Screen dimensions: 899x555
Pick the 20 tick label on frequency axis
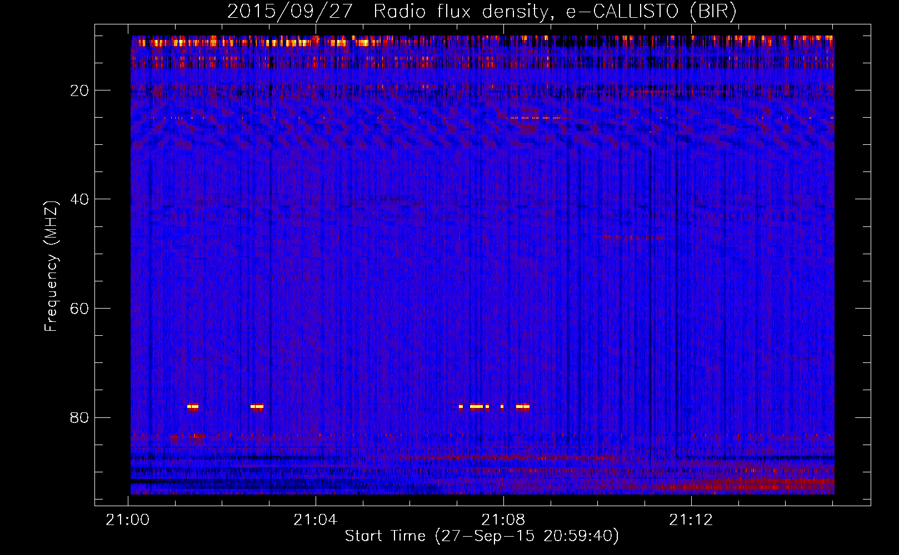pos(79,90)
